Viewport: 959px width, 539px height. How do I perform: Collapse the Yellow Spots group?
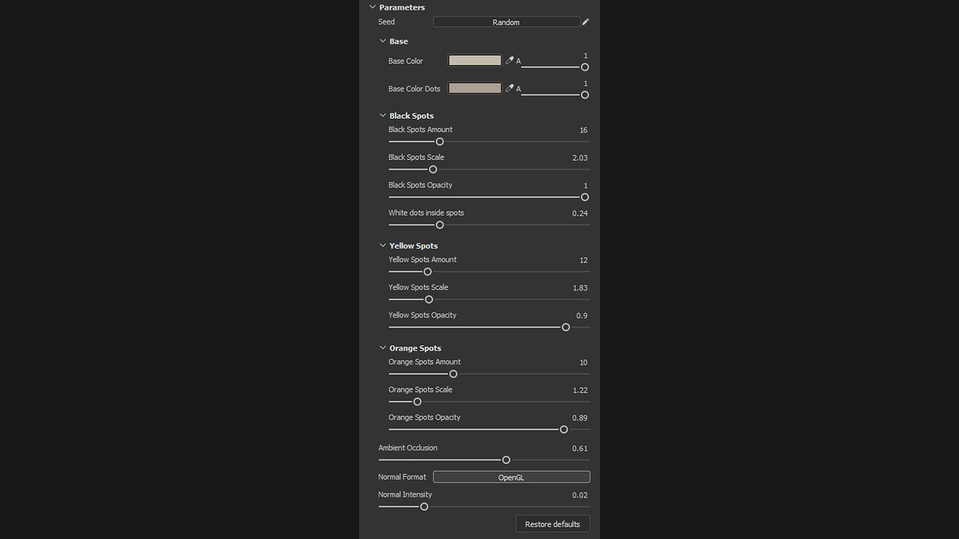click(x=383, y=245)
